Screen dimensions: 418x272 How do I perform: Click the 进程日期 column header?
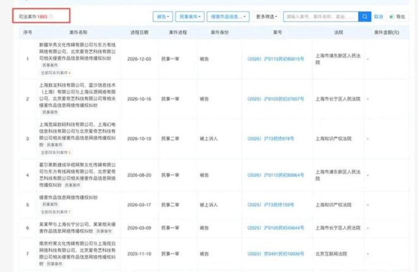tap(139, 32)
